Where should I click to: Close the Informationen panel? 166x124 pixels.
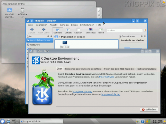click(x=145, y=36)
